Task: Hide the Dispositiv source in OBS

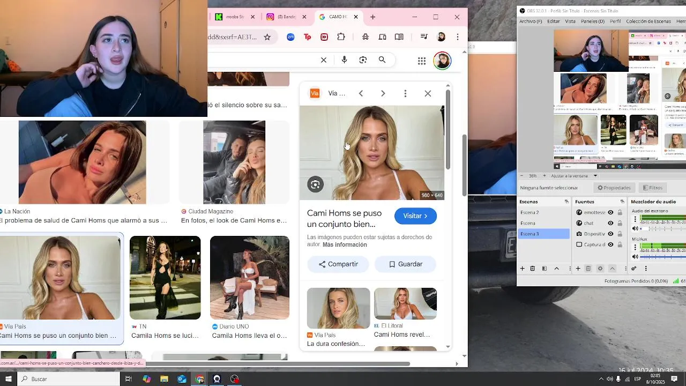Action: click(610, 234)
